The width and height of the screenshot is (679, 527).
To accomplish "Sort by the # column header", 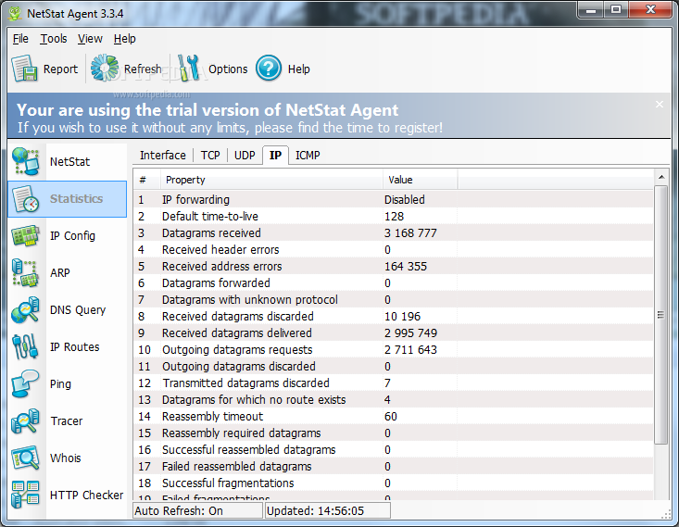I will (x=146, y=180).
